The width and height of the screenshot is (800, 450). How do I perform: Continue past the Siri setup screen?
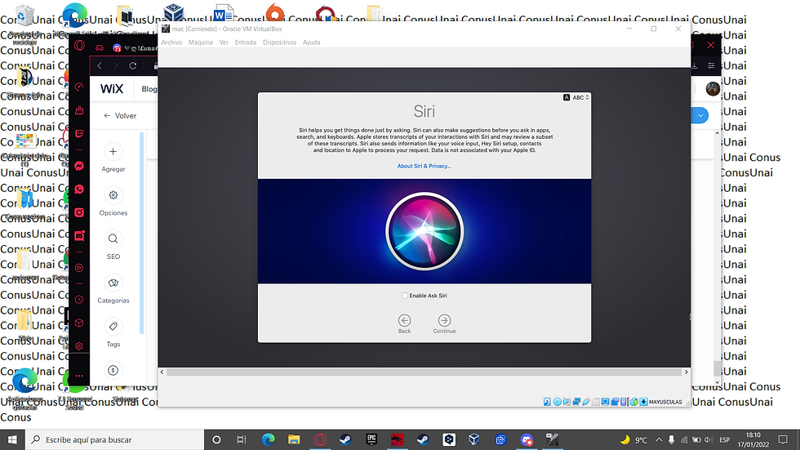click(444, 323)
